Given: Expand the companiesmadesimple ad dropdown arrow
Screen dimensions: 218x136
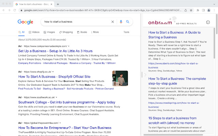Looking at the screenshot, I should click(69, 46).
